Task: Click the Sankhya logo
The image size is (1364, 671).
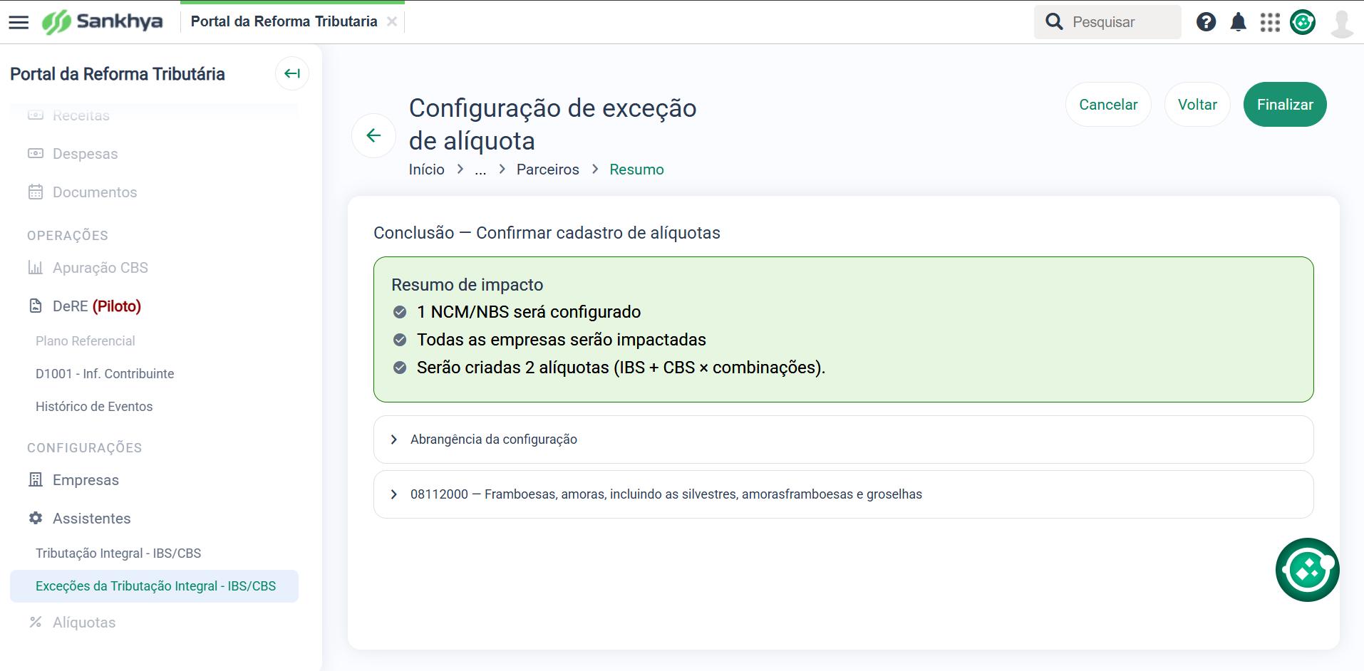Action: coord(102,22)
